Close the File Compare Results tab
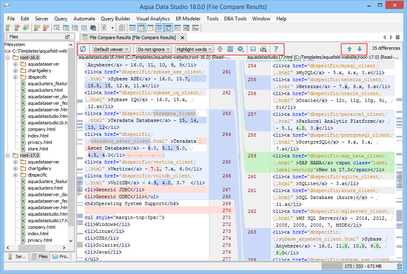 coord(181,38)
